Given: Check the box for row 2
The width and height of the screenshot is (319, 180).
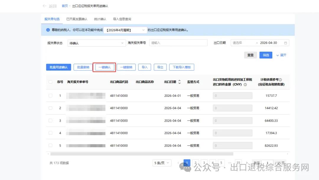Looking at the screenshot, I should coord(51,108).
